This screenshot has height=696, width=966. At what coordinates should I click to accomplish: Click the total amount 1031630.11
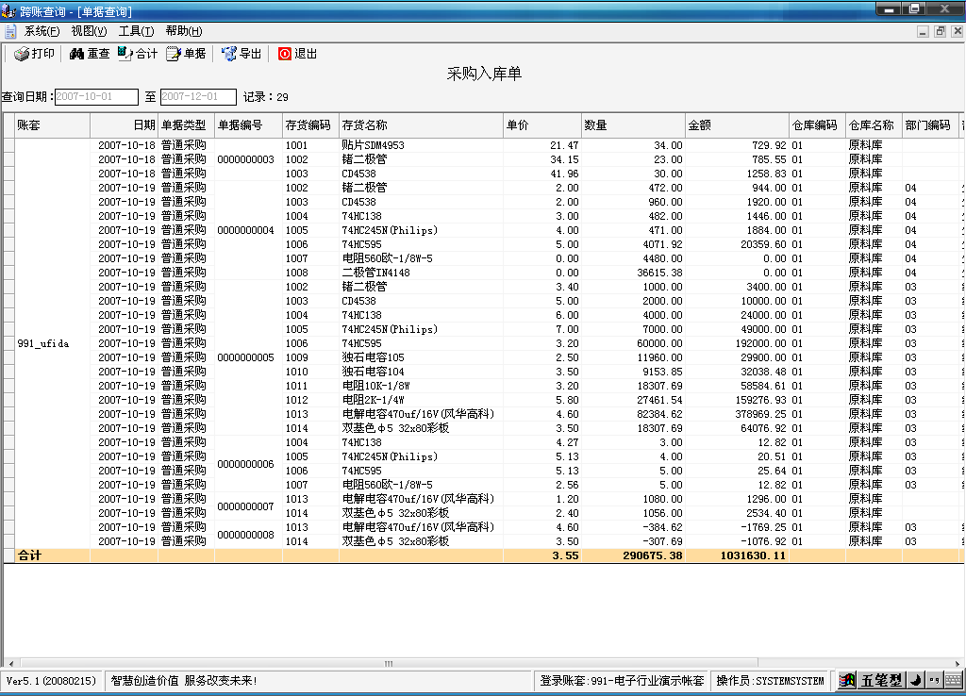737,555
